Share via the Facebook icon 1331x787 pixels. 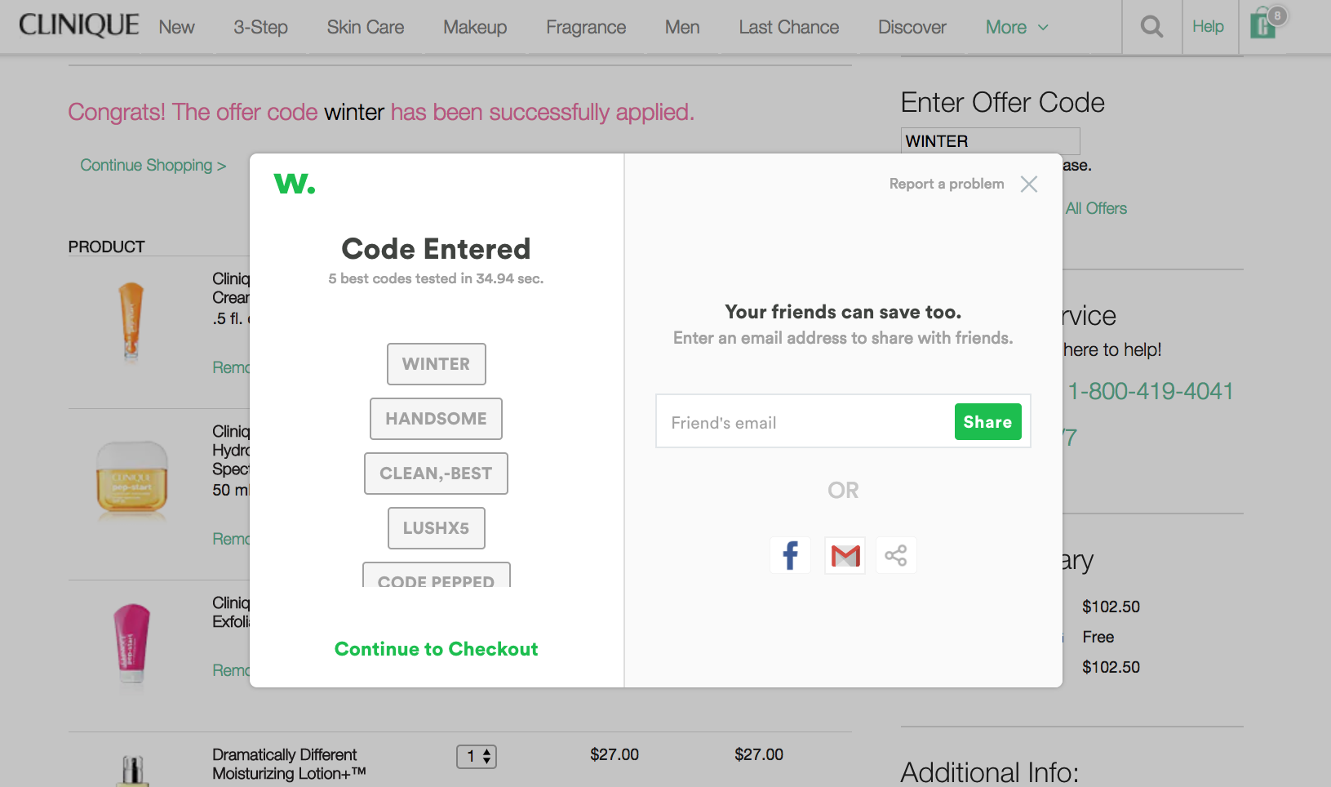[790, 555]
